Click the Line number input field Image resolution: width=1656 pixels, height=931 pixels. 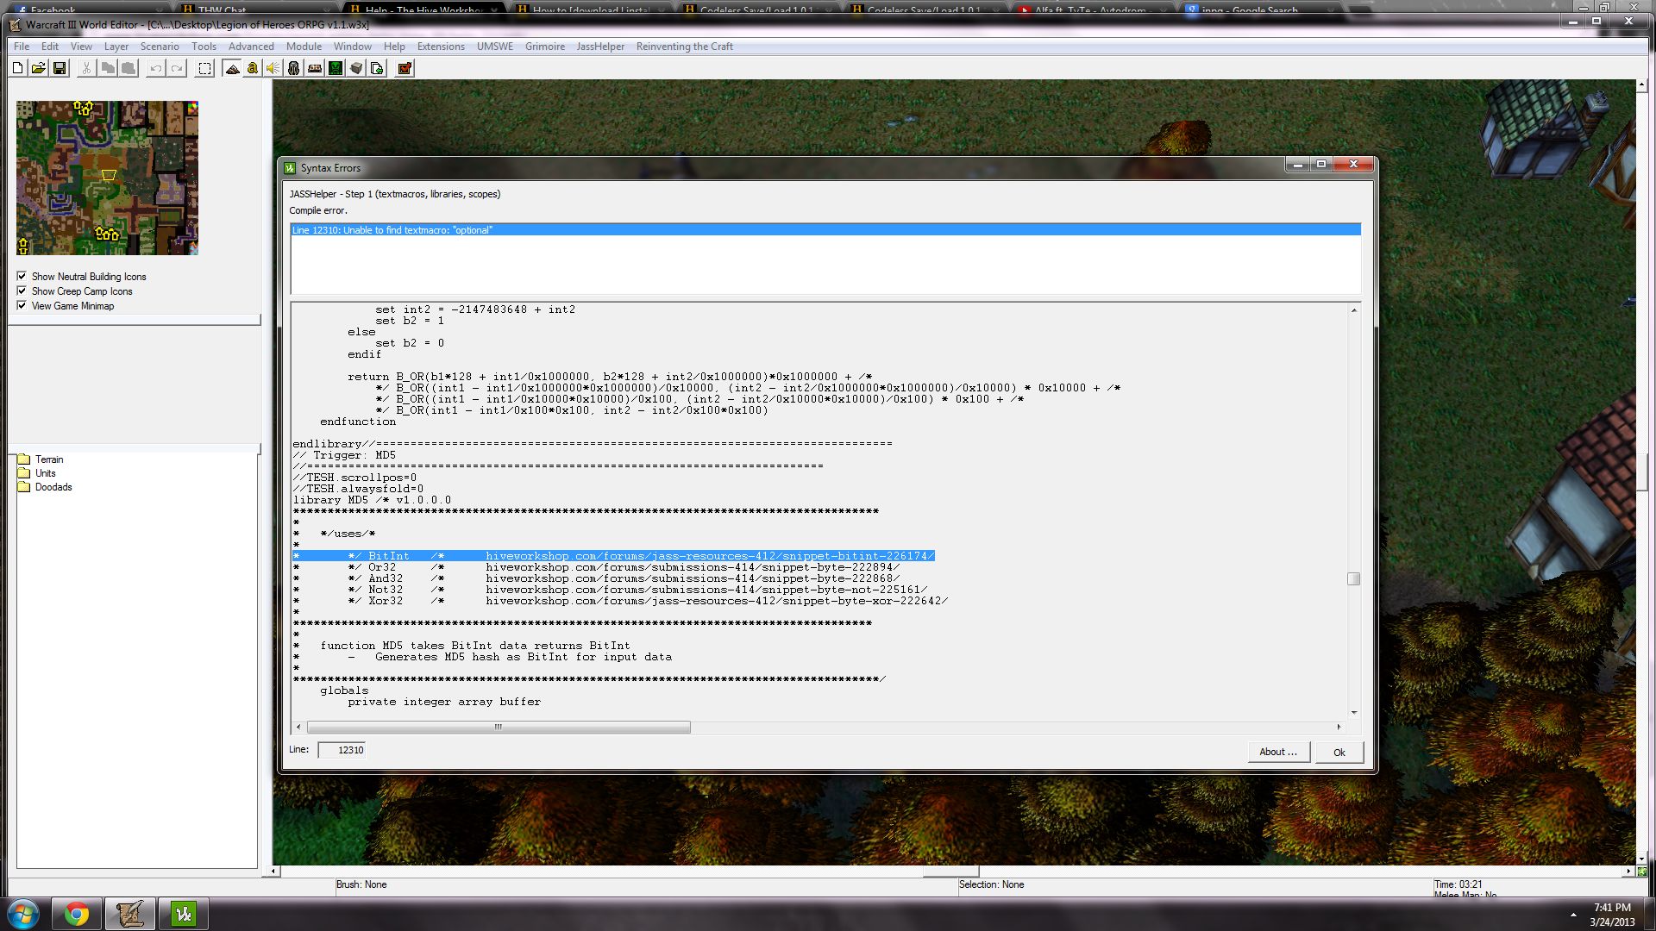click(x=342, y=750)
